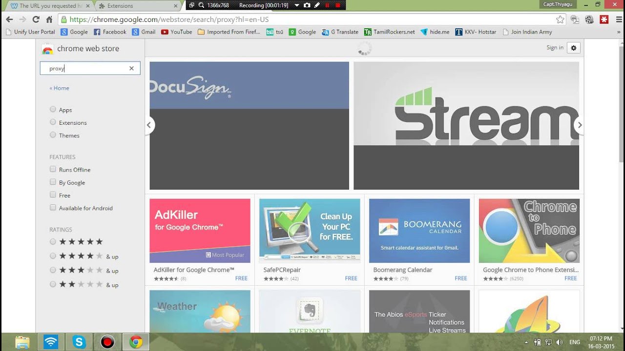Click the Chrome Web Store logo
Image resolution: width=625 pixels, height=351 pixels.
click(x=47, y=49)
